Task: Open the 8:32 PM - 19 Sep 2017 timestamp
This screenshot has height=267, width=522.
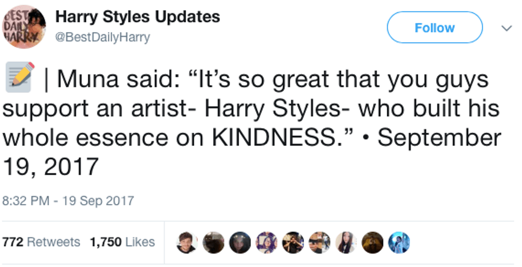Action: point(68,201)
